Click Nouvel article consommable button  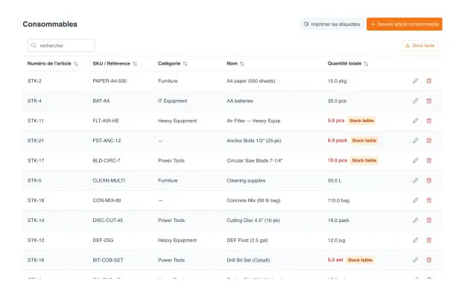405,25
